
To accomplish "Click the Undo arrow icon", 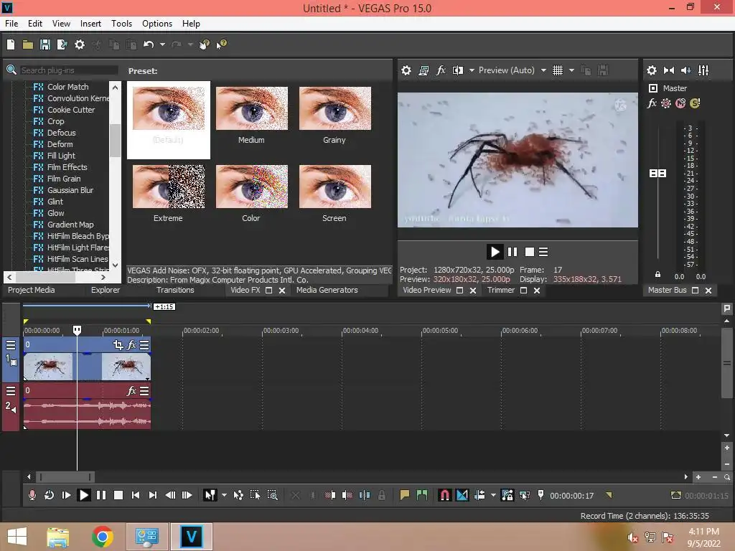I will coord(149,44).
